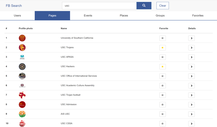The image size is (217, 127).
Task: Open the USC Trojans profile photo
Action: (x=22, y=48)
